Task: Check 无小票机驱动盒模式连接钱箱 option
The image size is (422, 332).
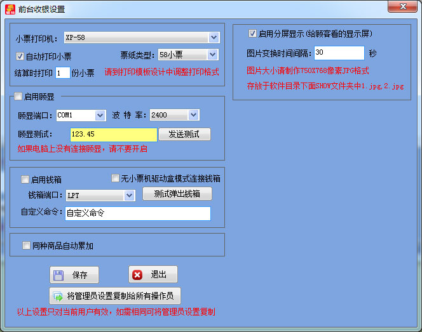Action: (115, 178)
